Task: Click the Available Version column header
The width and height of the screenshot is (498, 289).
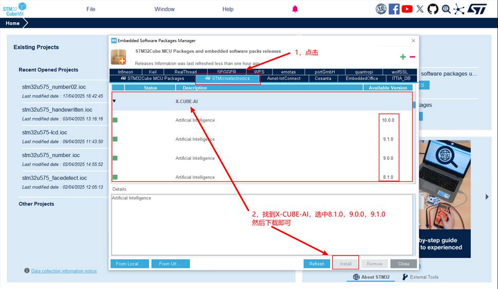Action: click(x=388, y=88)
